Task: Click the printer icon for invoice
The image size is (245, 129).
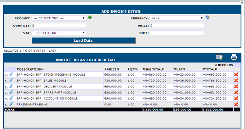Action: click(234, 57)
